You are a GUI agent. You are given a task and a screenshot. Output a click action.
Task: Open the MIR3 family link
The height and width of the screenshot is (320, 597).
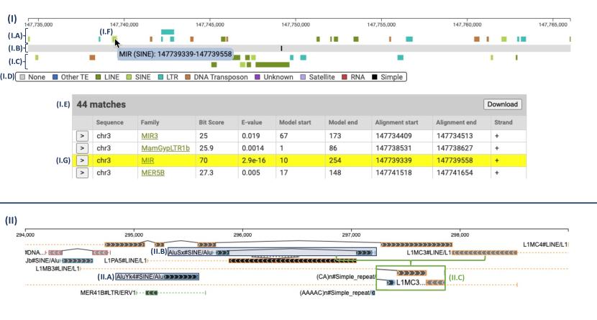(150, 135)
